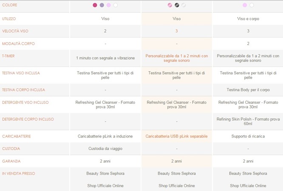Open Shop Ufficiale Online in first column
Image resolution: width=283 pixels, height=191 pixels.
[x=105, y=185]
